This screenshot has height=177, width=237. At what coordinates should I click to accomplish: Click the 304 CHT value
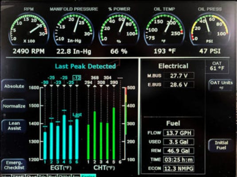[x=108, y=78]
